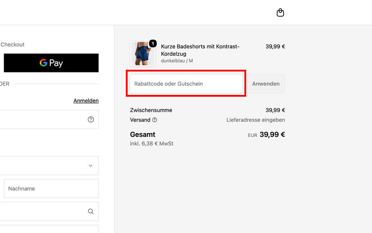
Task: Click the Versand label
Action: [x=140, y=120]
